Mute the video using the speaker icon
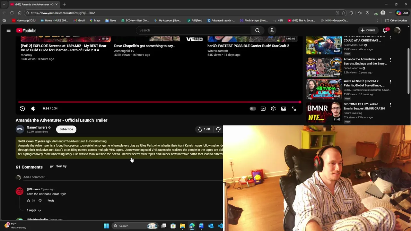 pos(33,108)
